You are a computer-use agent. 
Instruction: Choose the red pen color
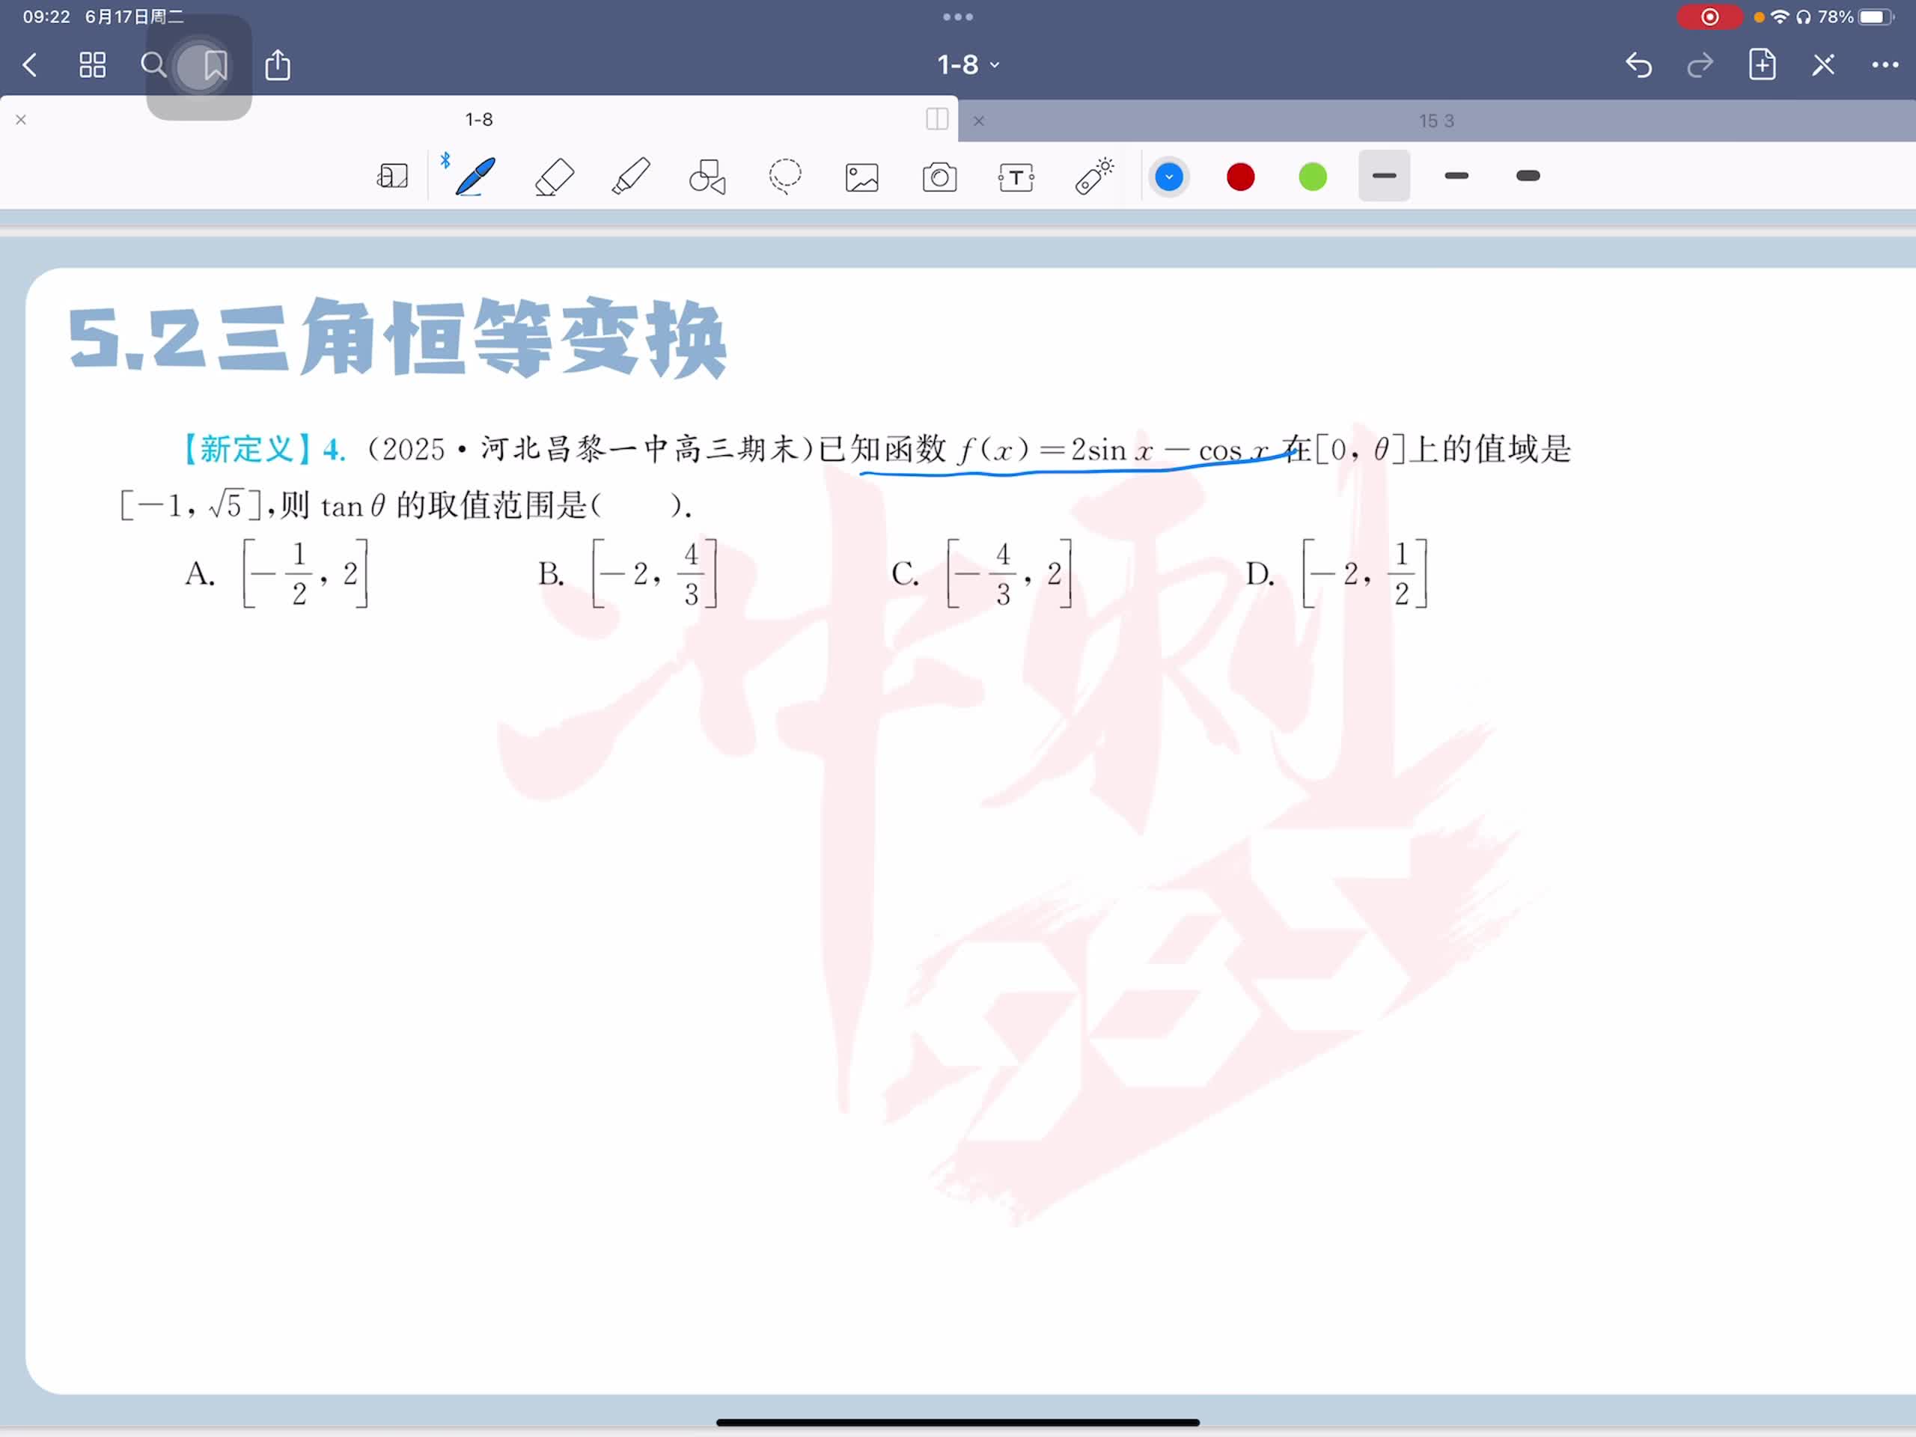tap(1240, 177)
